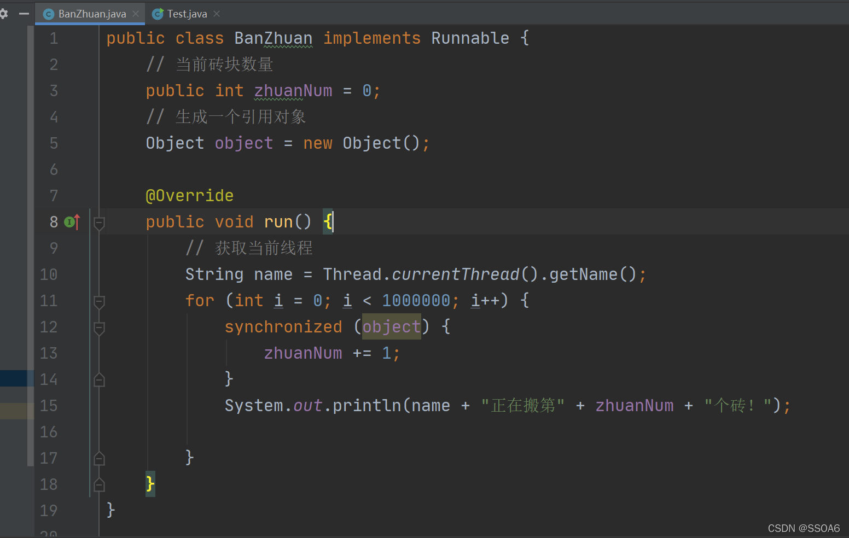Viewport: 849px width, 538px height.
Task: Close the BanZhuan.java tab
Action: pos(136,14)
